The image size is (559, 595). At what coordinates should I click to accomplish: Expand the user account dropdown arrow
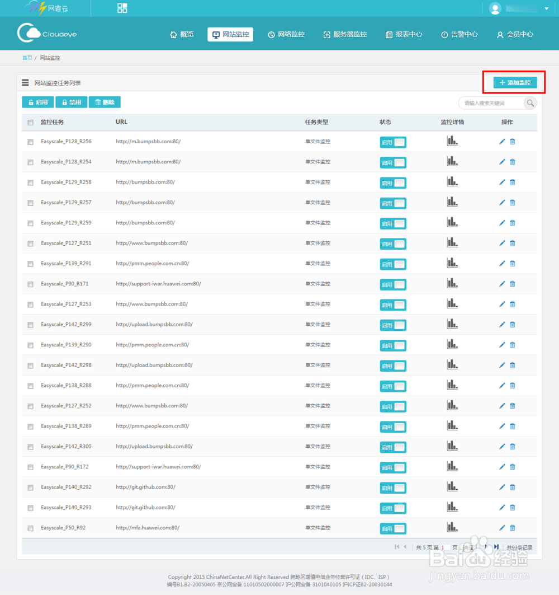click(x=547, y=8)
